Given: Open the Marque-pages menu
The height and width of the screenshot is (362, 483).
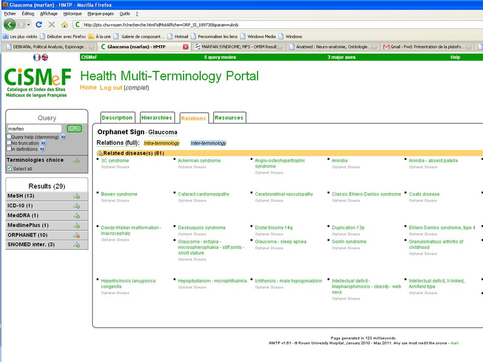Looking at the screenshot, I should [x=101, y=14].
